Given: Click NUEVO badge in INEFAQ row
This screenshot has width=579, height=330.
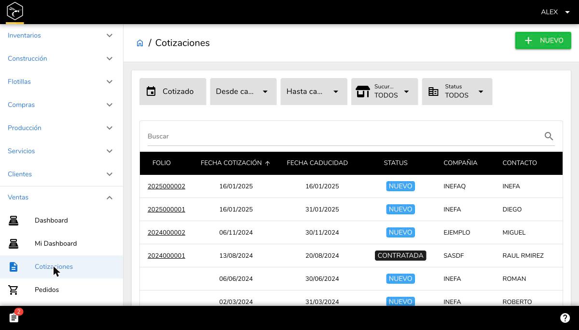Looking at the screenshot, I should [400, 186].
